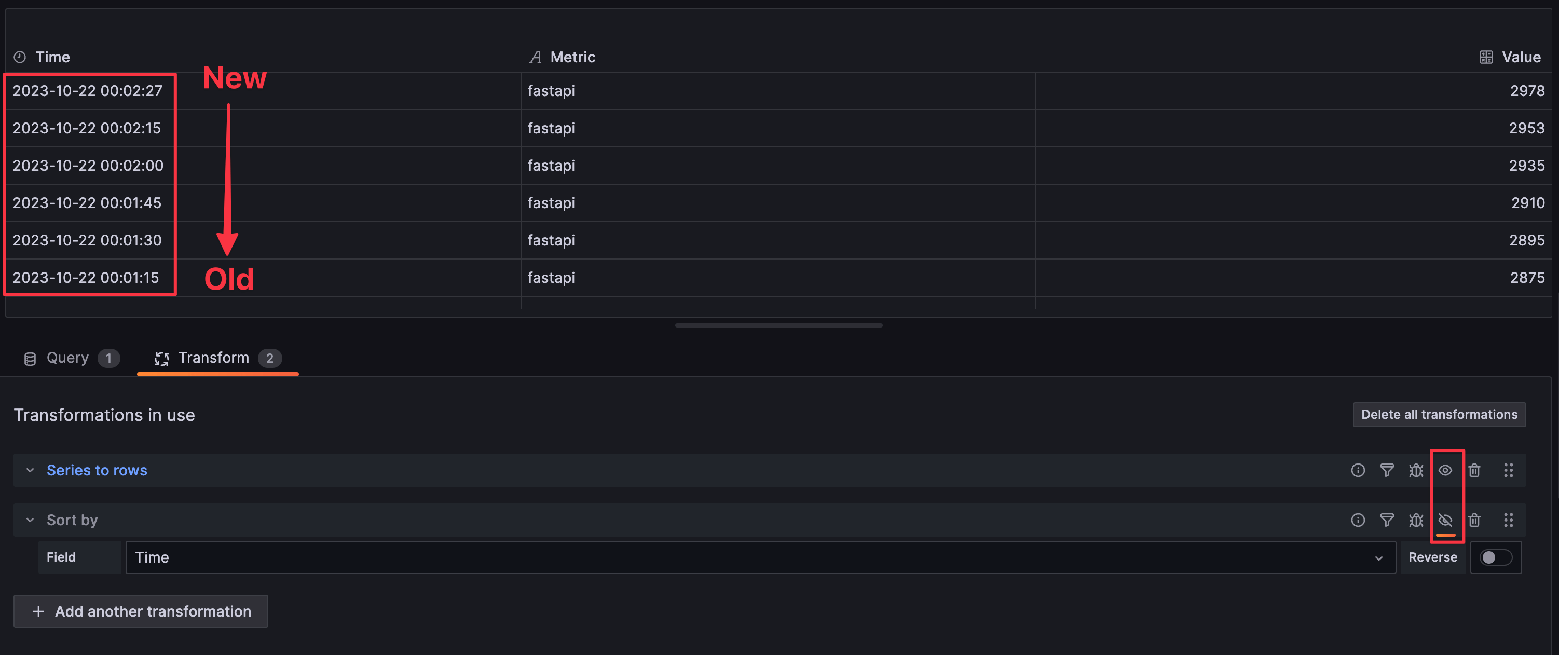
Task: Click drag handle on Sort by row
Action: (x=1508, y=520)
